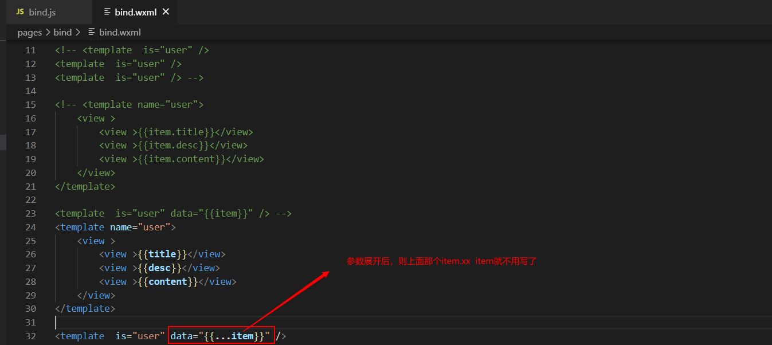Click the template is="user" text on line 12

pos(118,64)
